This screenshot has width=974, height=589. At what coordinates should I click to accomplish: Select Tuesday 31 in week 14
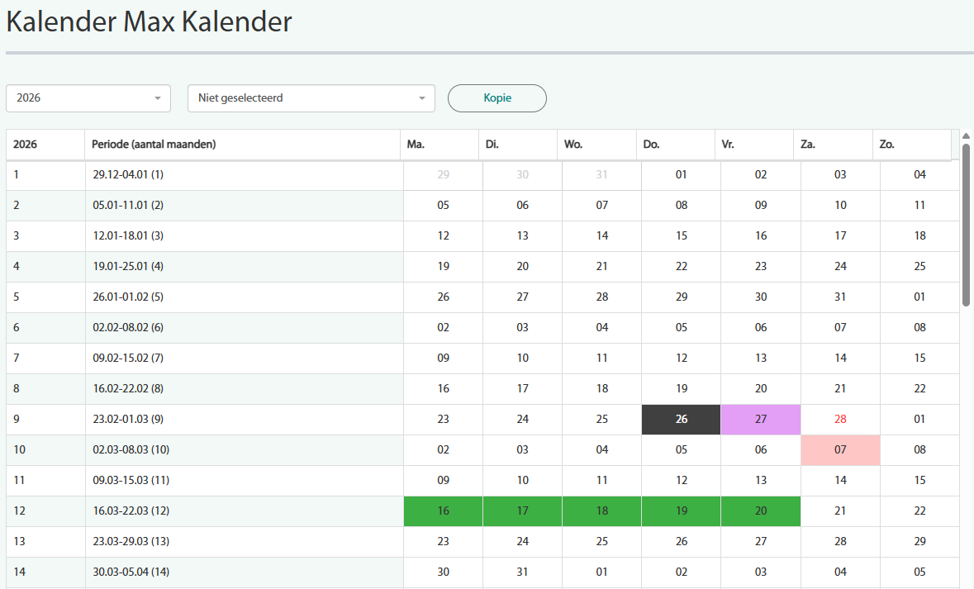pos(523,572)
